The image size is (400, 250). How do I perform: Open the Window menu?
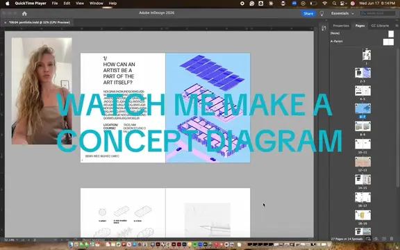(x=96, y=3)
